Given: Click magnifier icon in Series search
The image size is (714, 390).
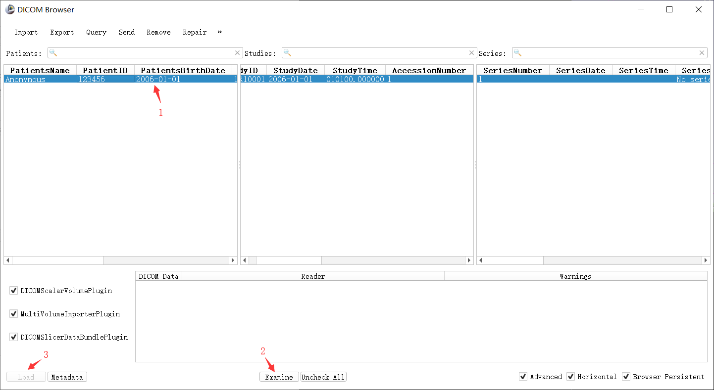Looking at the screenshot, I should [x=518, y=53].
